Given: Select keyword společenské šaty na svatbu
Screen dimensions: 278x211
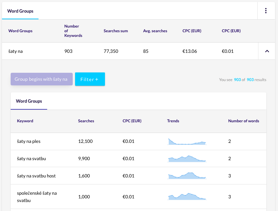Looking at the screenshot, I should pos(37,197).
